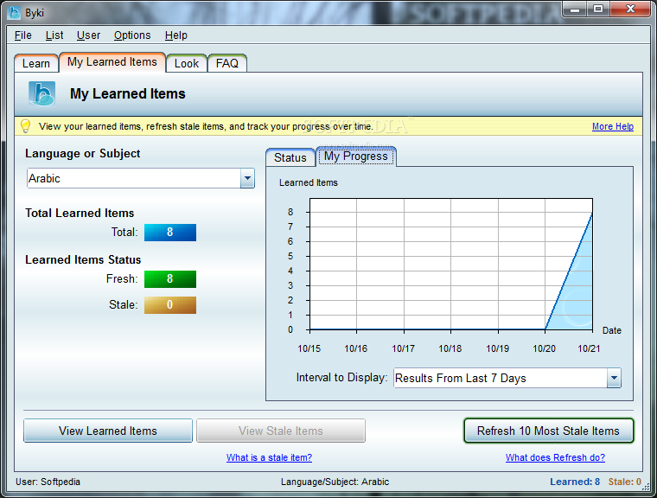The height and width of the screenshot is (498, 657).
Task: Click the 10/20 date label on chart
Action: coord(544,348)
